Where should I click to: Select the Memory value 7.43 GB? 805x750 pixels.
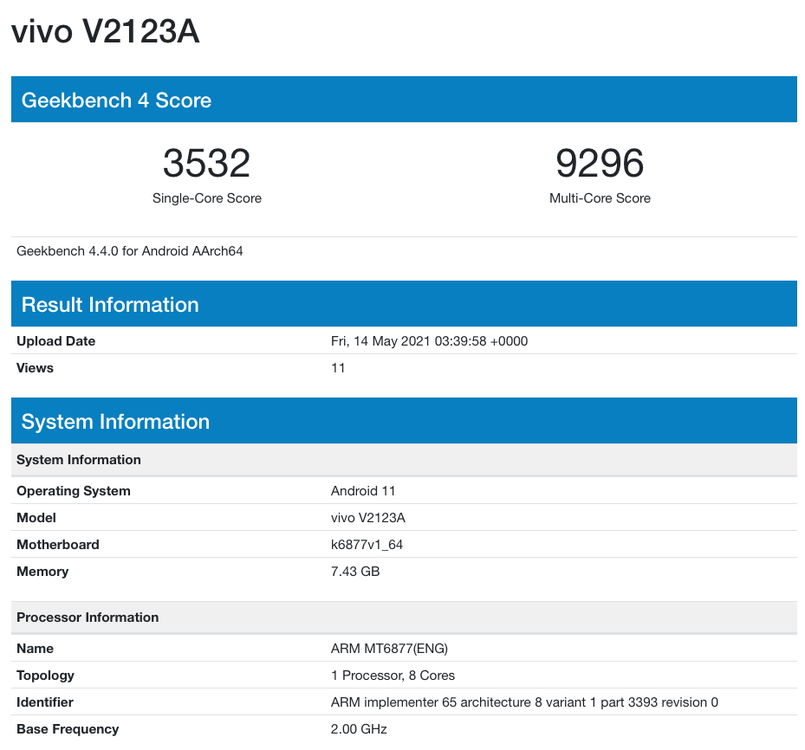point(355,572)
